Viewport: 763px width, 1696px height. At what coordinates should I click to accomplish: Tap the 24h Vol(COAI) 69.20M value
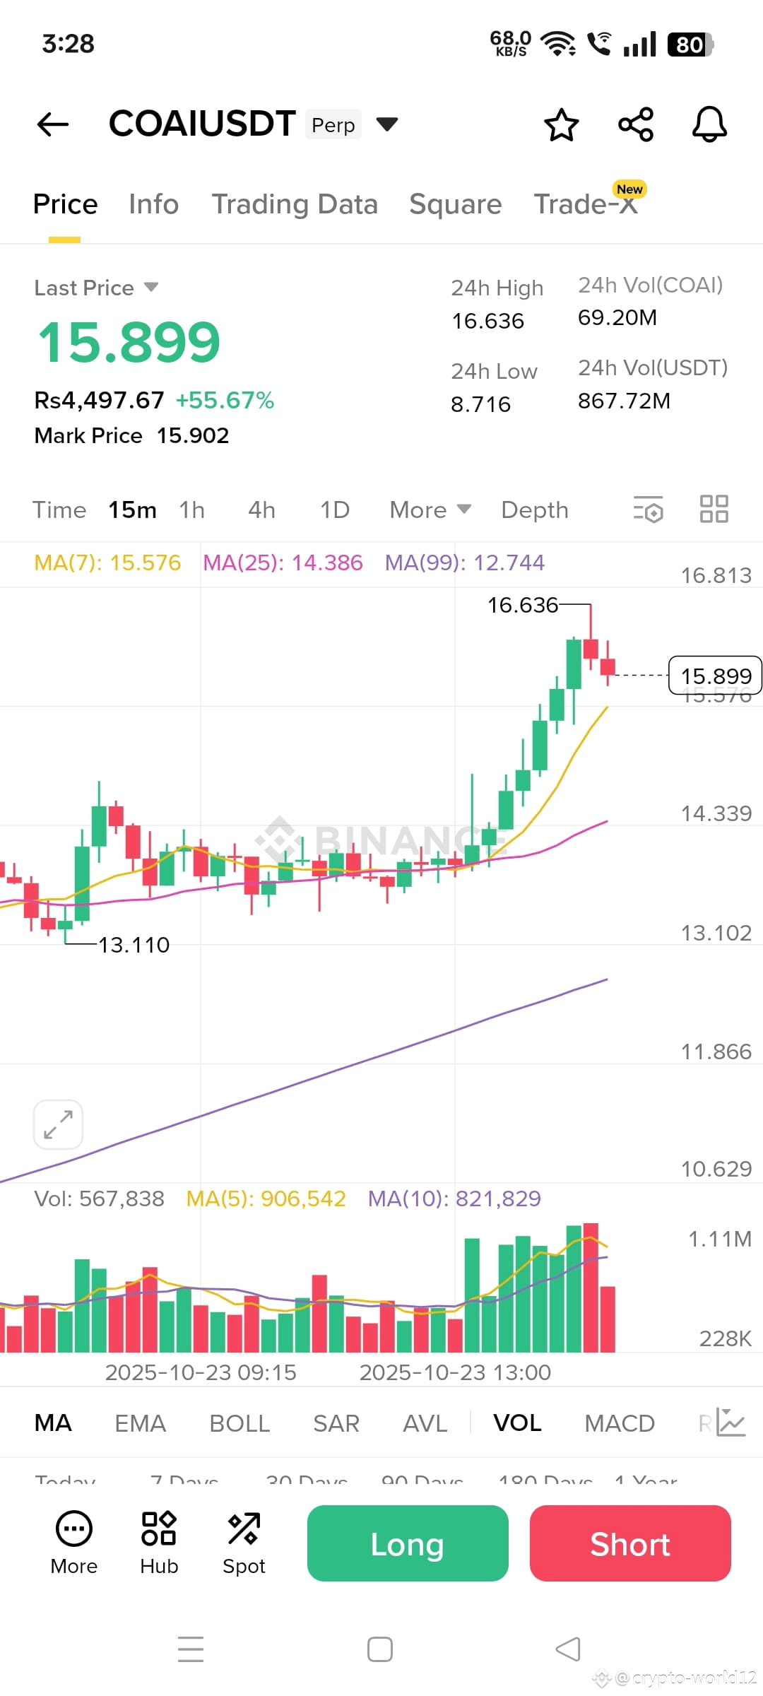tap(617, 317)
